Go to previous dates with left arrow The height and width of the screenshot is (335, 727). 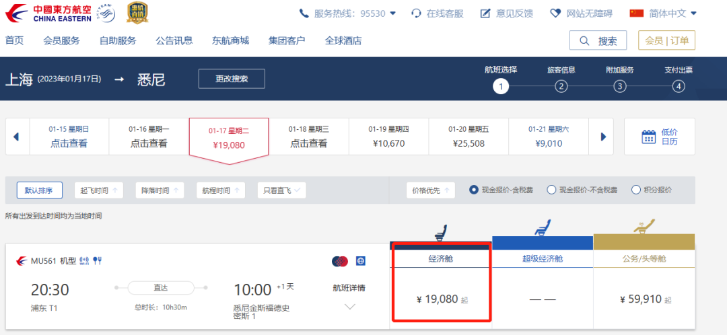16,137
